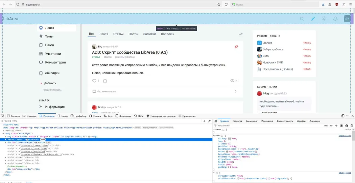The height and width of the screenshot is (183, 355).
Task: Click the pencil icon in LibArea header
Action: click(313, 19)
